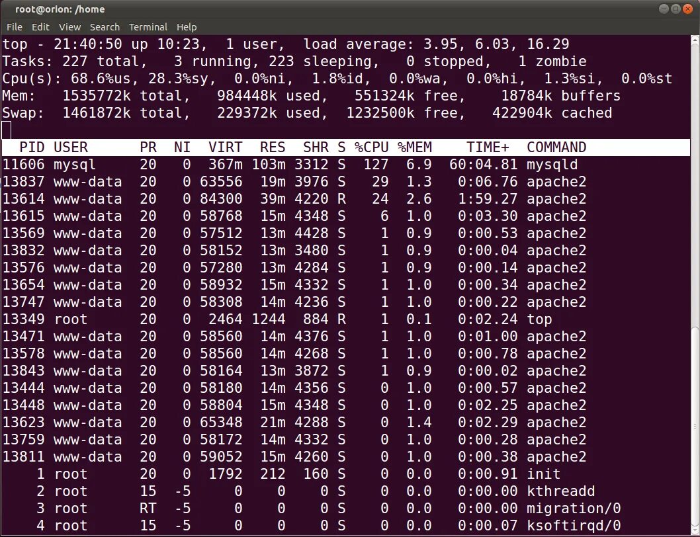Screen dimensions: 700x537
Task: Click the COMMAND column header
Action: click(x=556, y=147)
